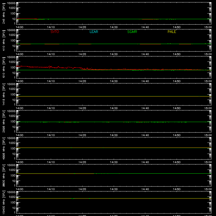Select the 410 MHz [SFU] axis title
Viewport: 216px width, 216px height.
pos(4,40)
